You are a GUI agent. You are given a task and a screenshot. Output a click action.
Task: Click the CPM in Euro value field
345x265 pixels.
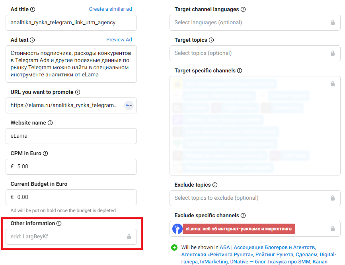click(x=71, y=167)
